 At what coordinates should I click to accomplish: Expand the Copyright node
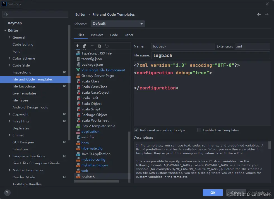[x=9, y=114]
